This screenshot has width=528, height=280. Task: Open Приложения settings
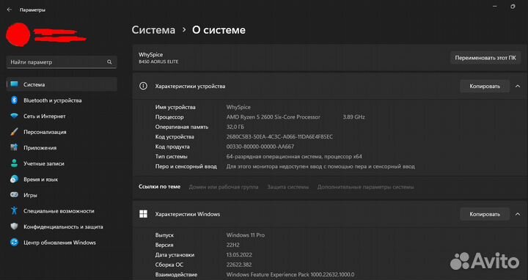pyautogui.click(x=62, y=147)
